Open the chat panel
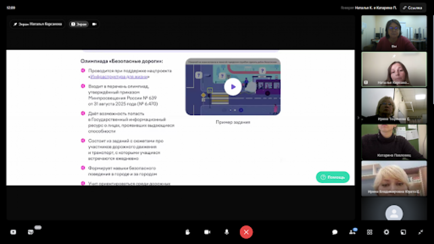The width and height of the screenshot is (434, 244). pyautogui.click(x=335, y=232)
